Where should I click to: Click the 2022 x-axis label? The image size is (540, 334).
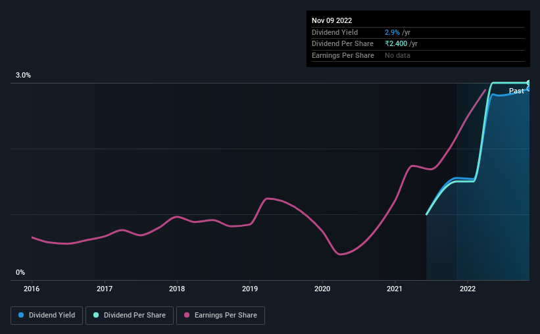(468, 288)
